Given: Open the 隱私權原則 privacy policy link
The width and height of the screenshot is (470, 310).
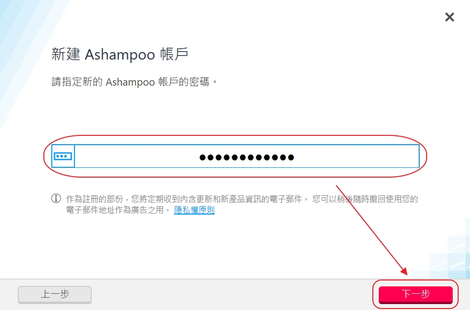Looking at the screenshot, I should 194,210.
